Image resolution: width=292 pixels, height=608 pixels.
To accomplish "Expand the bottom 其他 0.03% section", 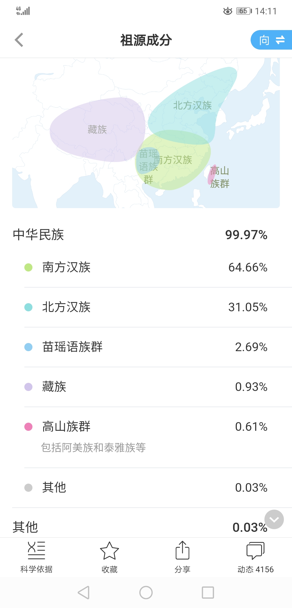I will point(140,527).
